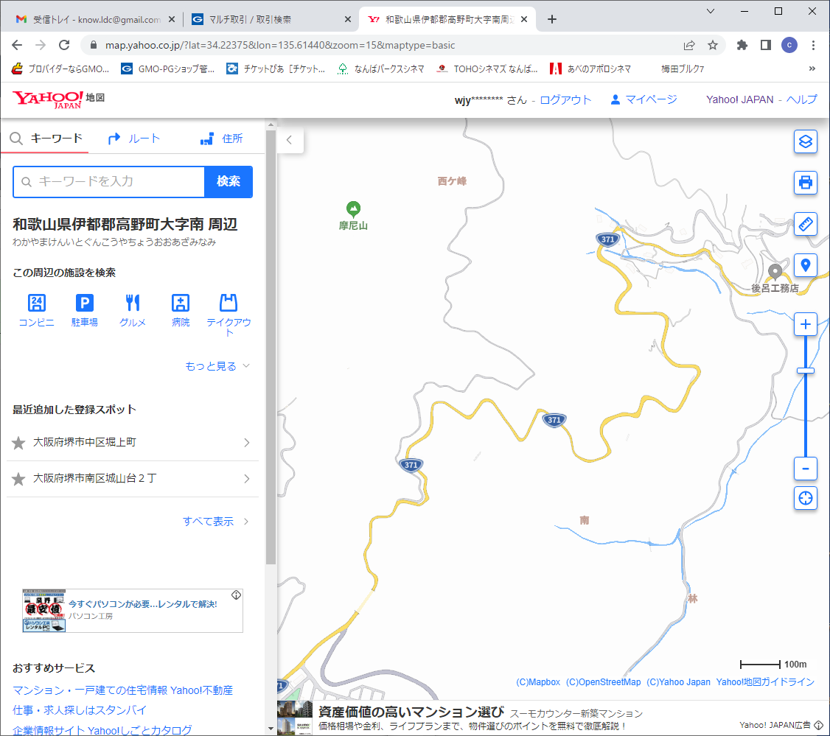Viewport: 830px width, 736px height.
Task: Zoom in with the plus button
Action: (805, 324)
